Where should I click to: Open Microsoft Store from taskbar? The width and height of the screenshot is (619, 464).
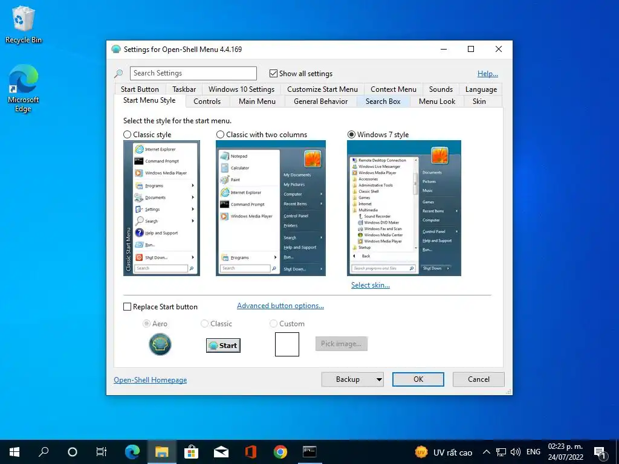[x=191, y=452]
